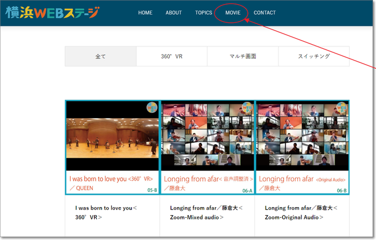Click the red 'Longing from afar <音声調整済>' caption
Viewport: 376px width, 240px height.
click(208, 178)
